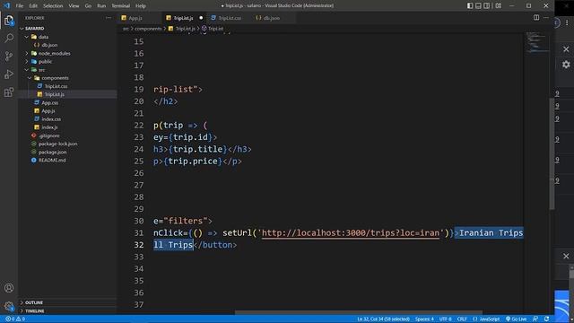
Task: Open the Run menu
Action: tap(101, 6)
